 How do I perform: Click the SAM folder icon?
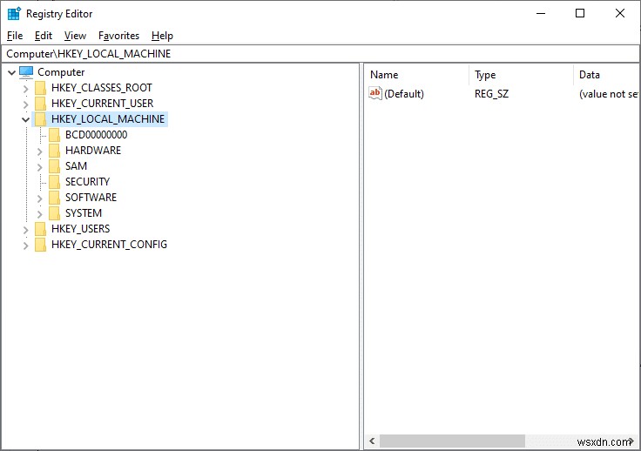point(54,166)
